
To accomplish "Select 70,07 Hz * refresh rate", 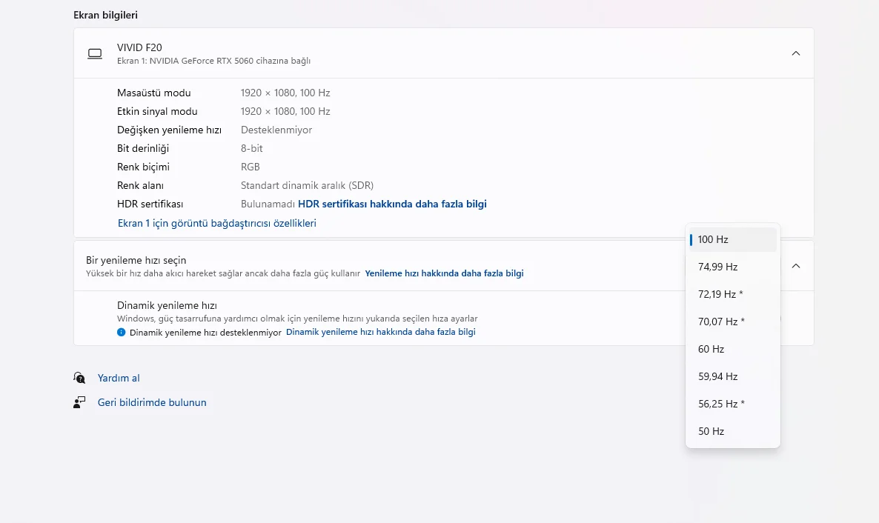I will coord(732,322).
